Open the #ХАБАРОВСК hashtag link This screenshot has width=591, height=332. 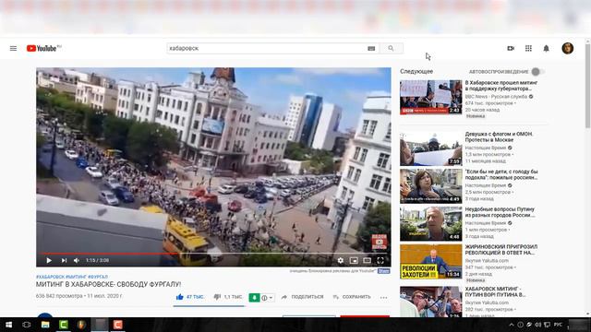[50, 277]
